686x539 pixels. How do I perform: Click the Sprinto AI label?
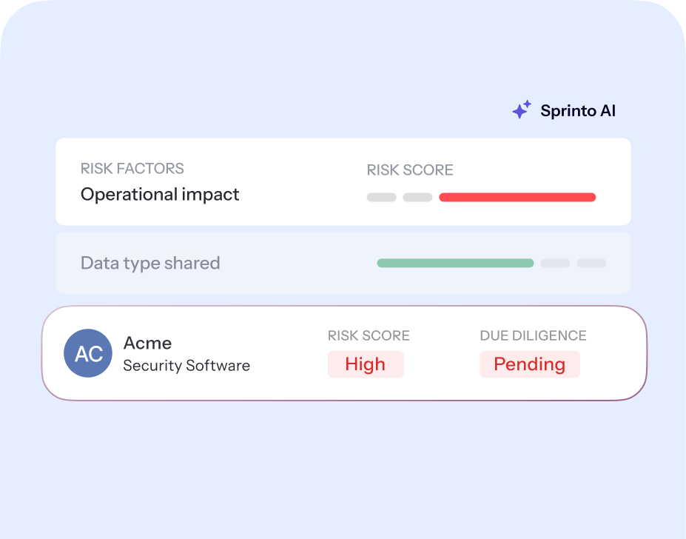[x=577, y=111]
